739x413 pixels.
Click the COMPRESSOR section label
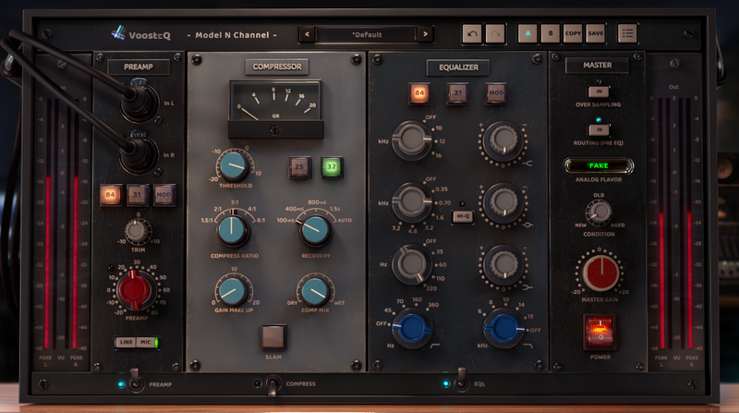[276, 67]
